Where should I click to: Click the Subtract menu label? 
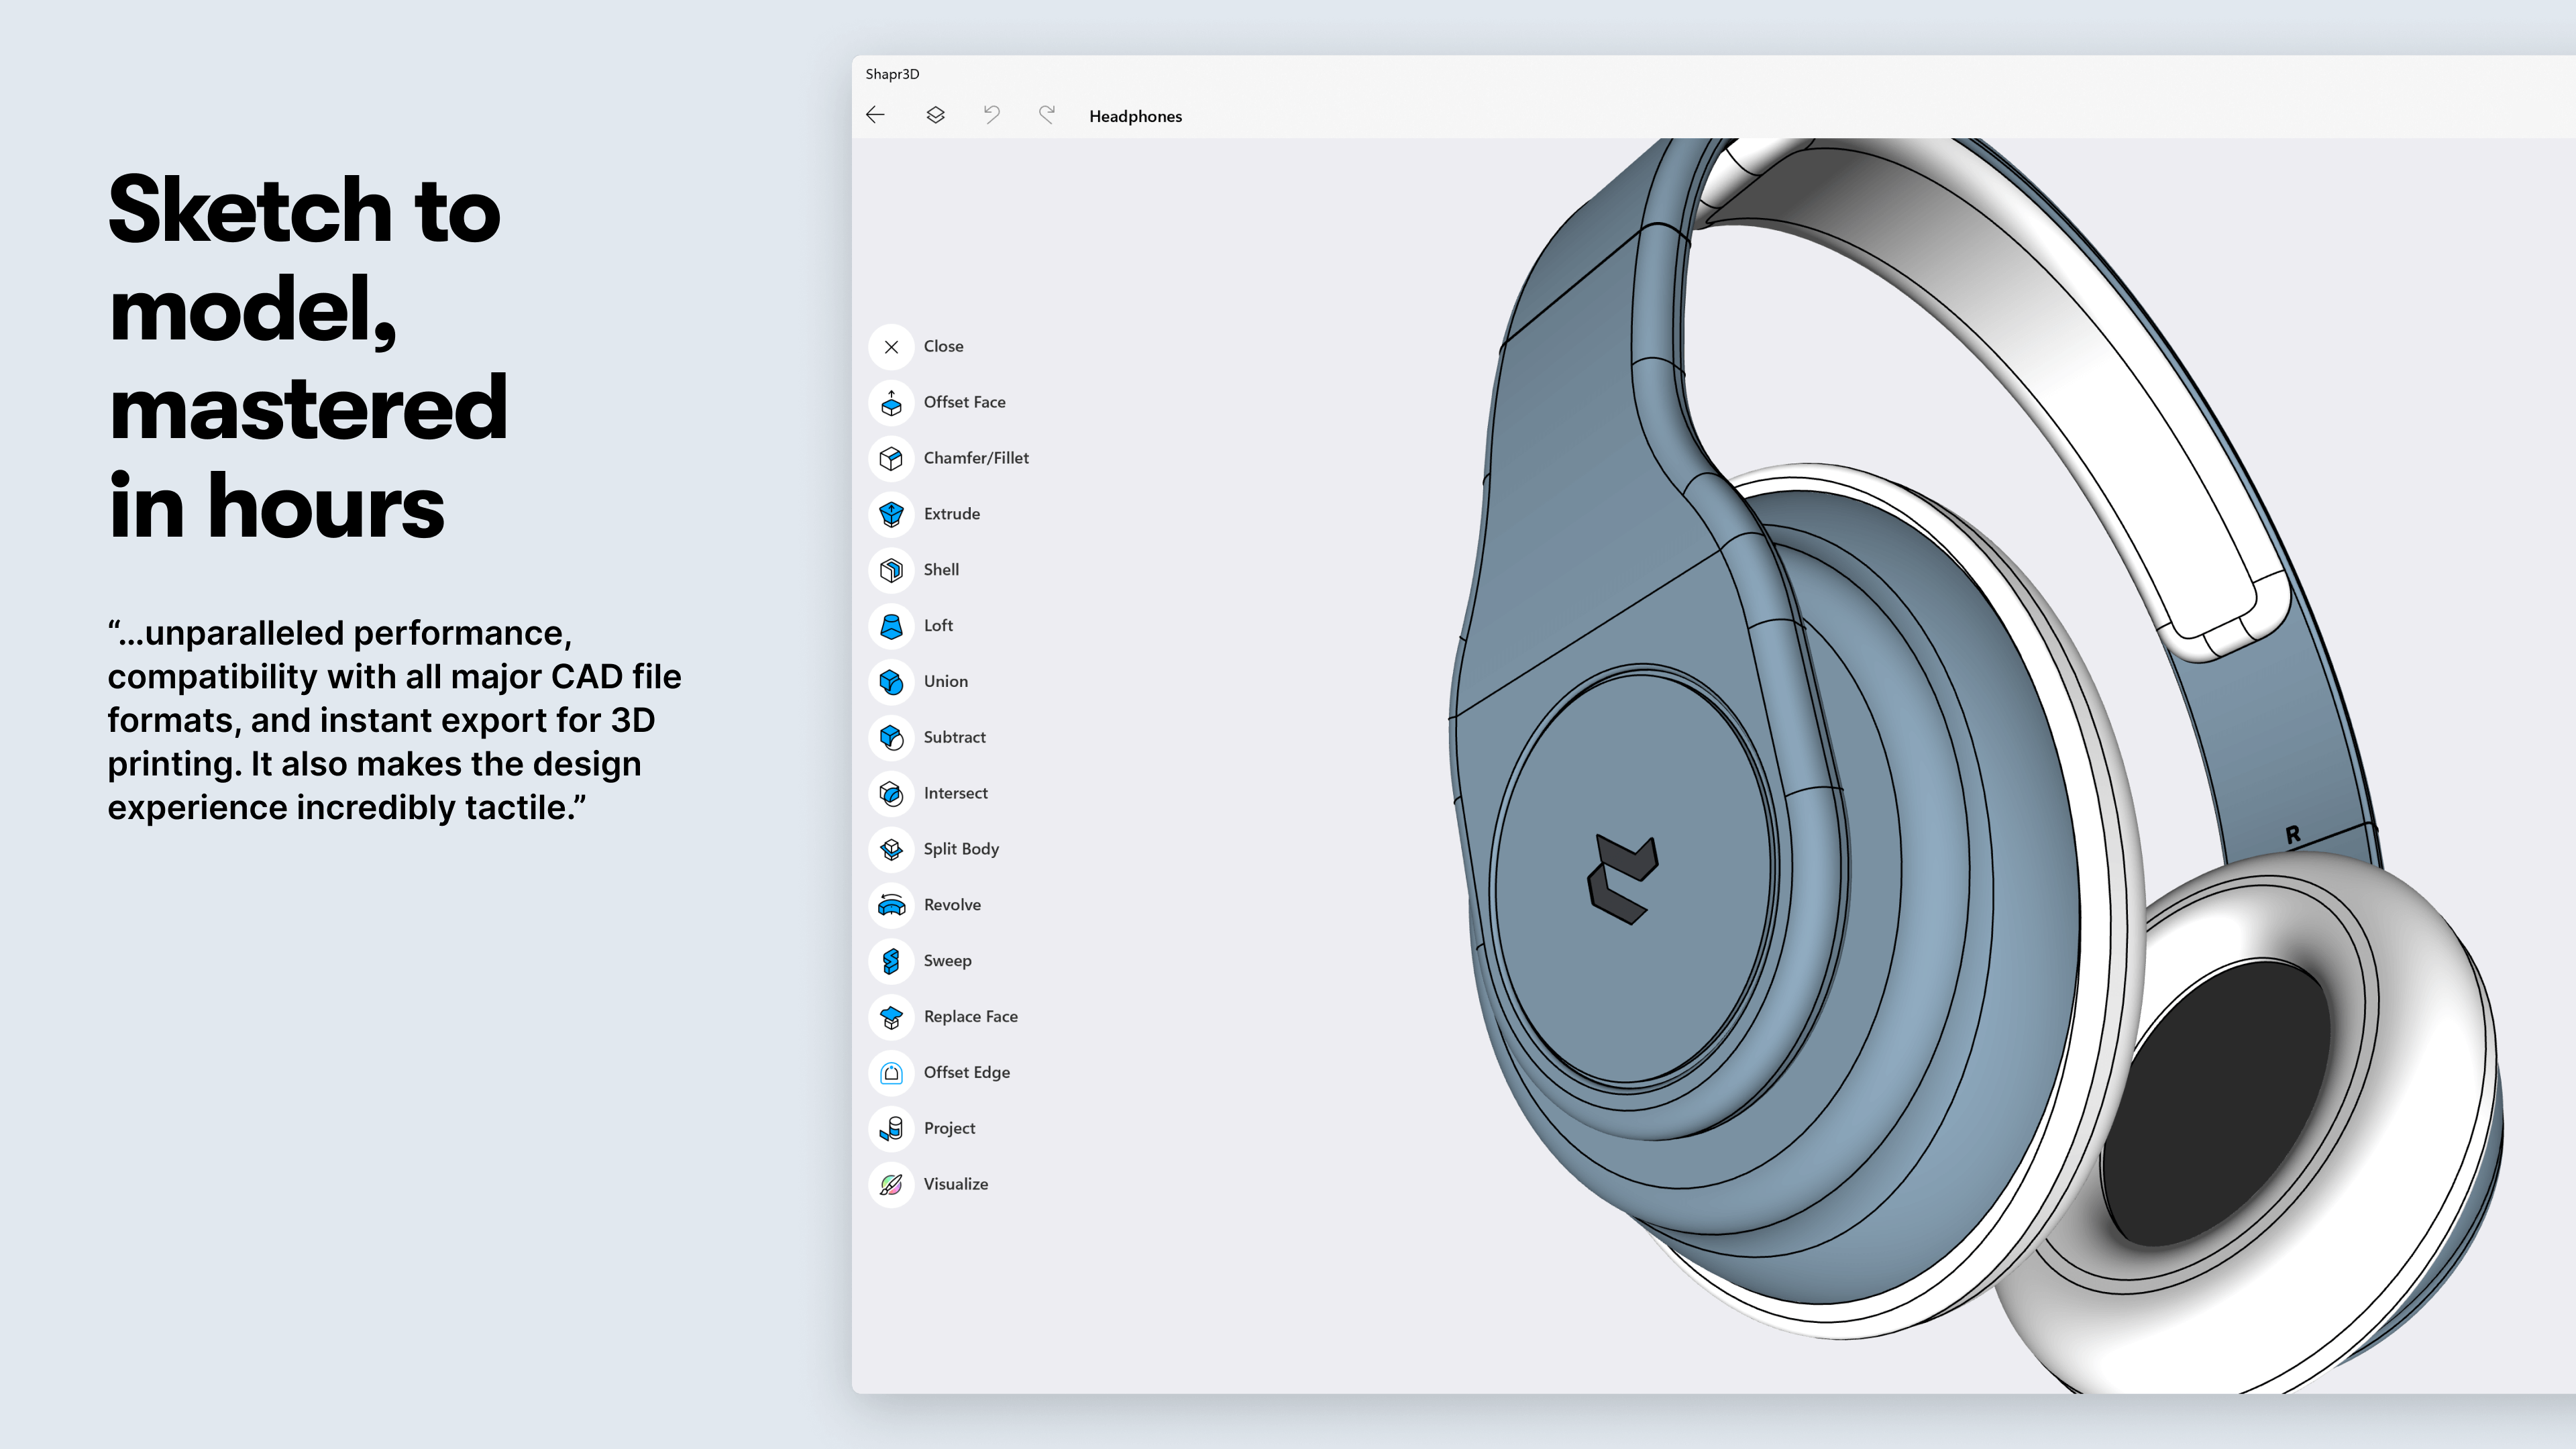click(954, 737)
